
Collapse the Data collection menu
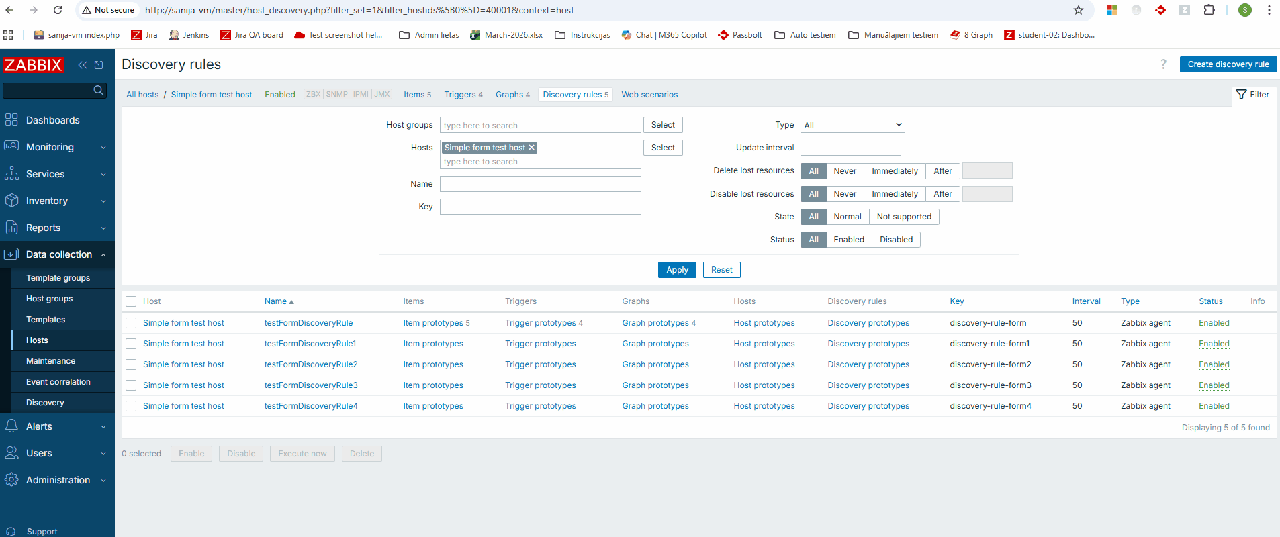coord(57,254)
